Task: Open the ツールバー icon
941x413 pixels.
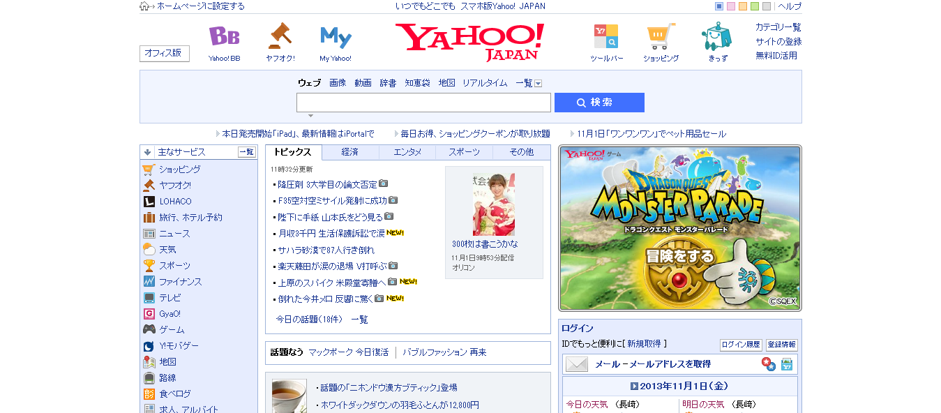Action: coord(606,36)
